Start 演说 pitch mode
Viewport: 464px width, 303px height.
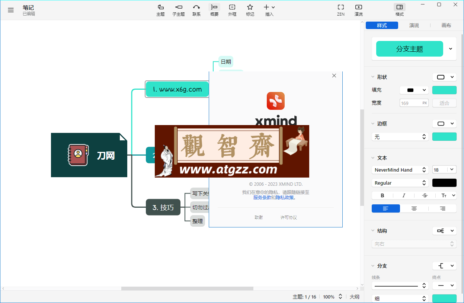pos(359,10)
